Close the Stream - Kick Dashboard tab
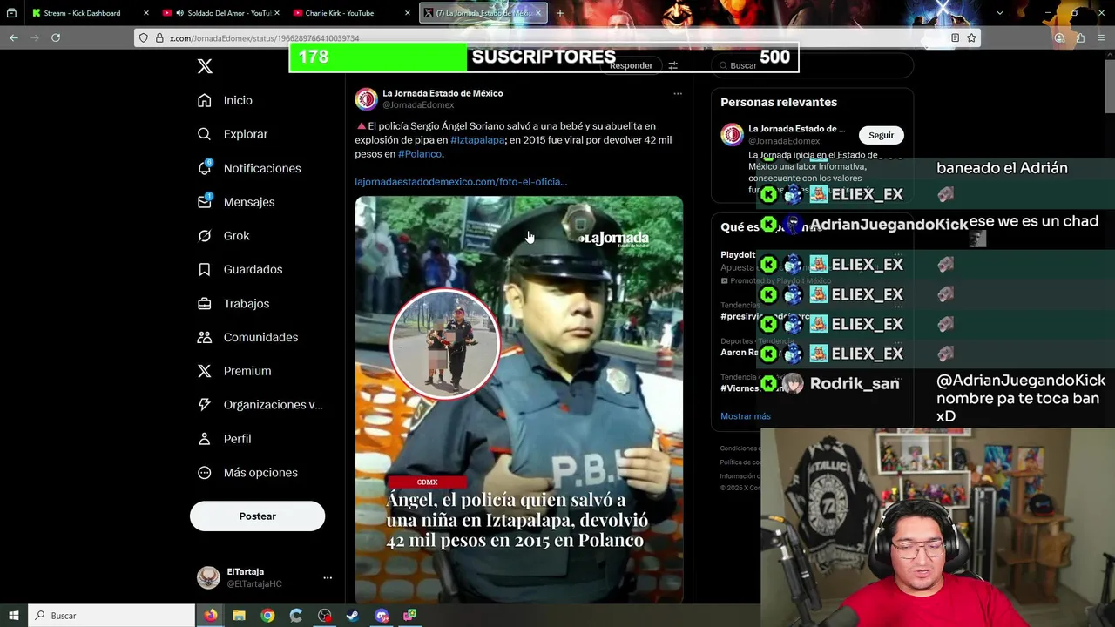 [145, 13]
